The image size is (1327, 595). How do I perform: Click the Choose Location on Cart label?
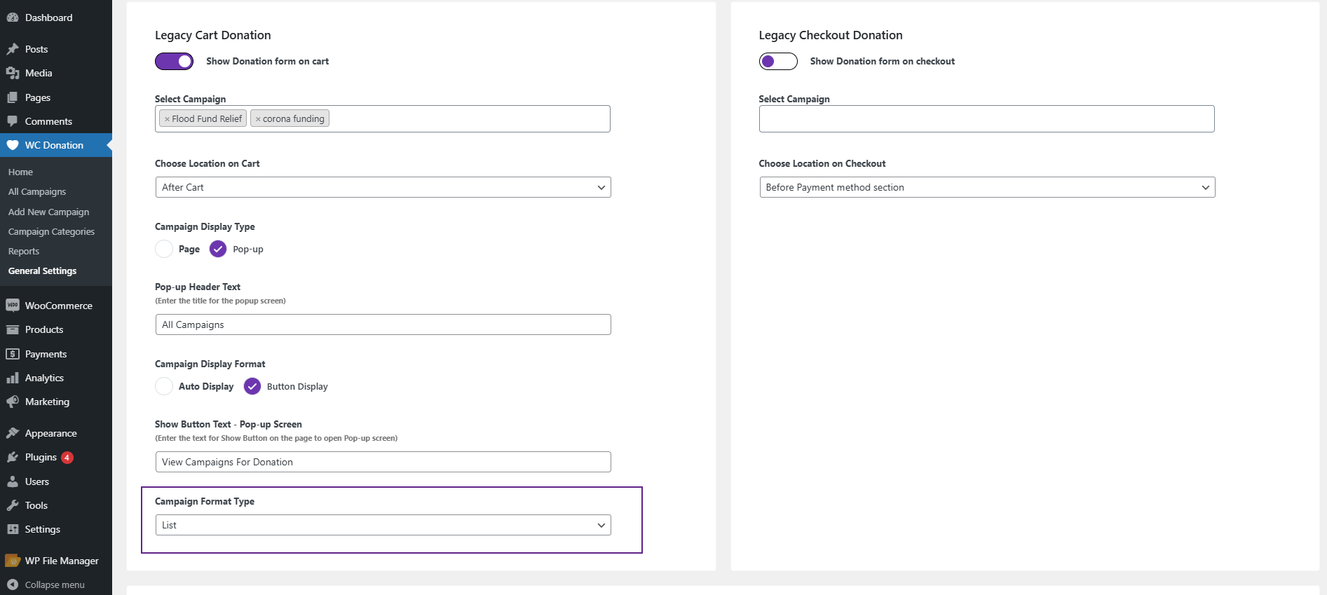pos(207,163)
